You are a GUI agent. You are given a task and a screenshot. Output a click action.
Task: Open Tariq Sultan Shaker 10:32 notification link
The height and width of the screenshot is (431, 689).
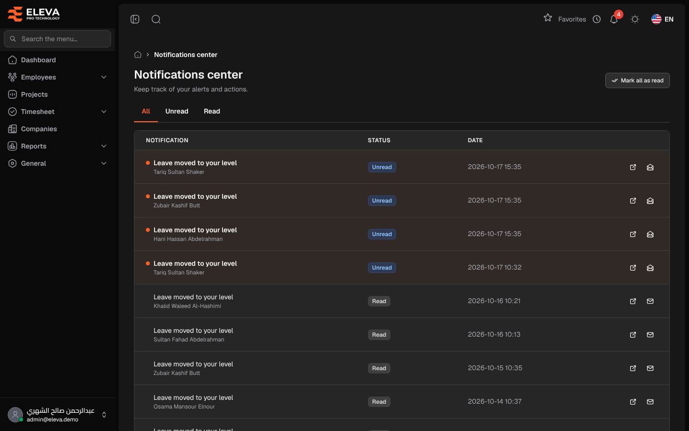pos(633,268)
